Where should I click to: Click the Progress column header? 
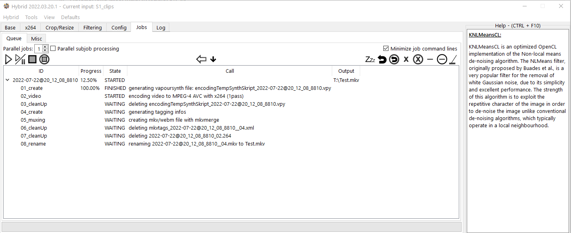click(x=91, y=71)
